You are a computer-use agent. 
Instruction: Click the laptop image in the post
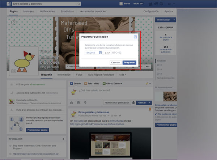(111, 143)
